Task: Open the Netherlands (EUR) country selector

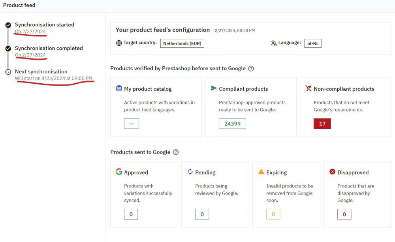Action: pyautogui.click(x=182, y=43)
